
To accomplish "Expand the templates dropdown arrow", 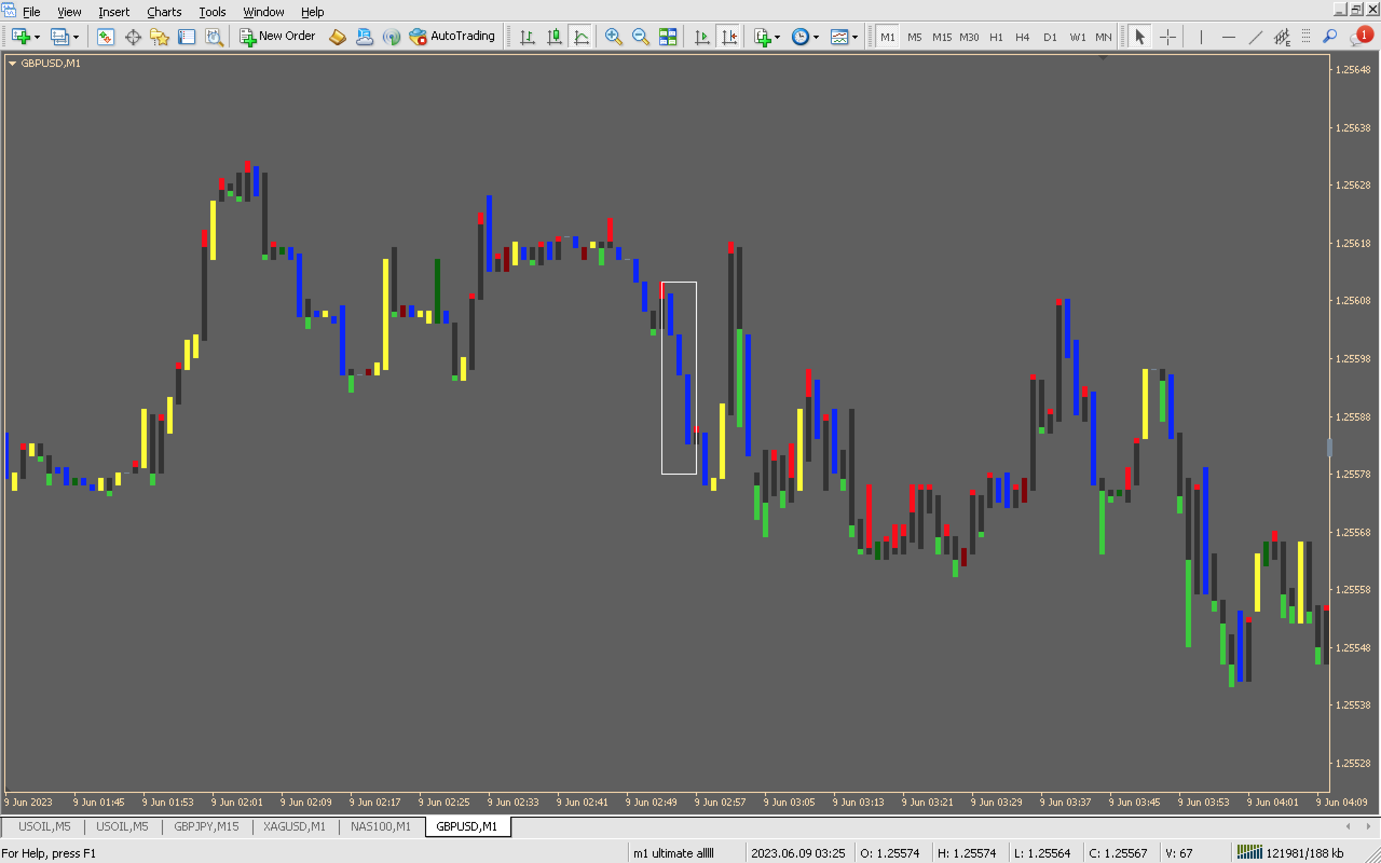I will [x=855, y=37].
